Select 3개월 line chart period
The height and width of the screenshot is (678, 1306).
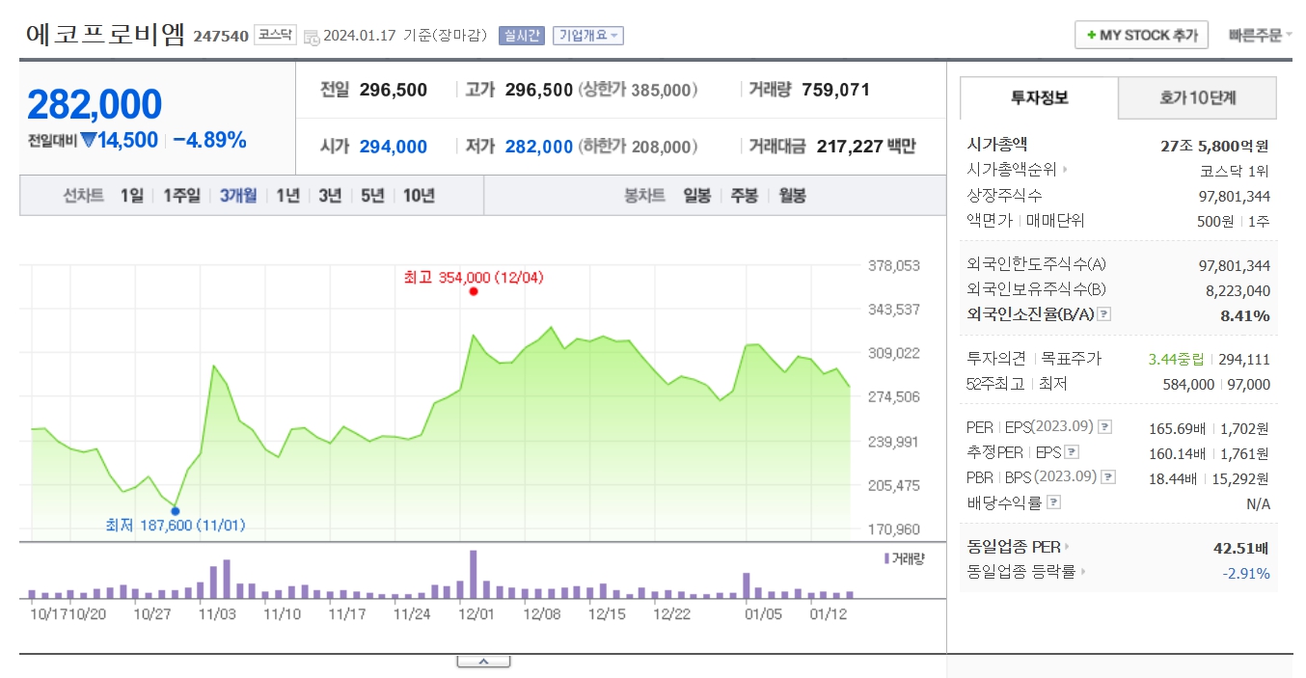click(x=238, y=196)
